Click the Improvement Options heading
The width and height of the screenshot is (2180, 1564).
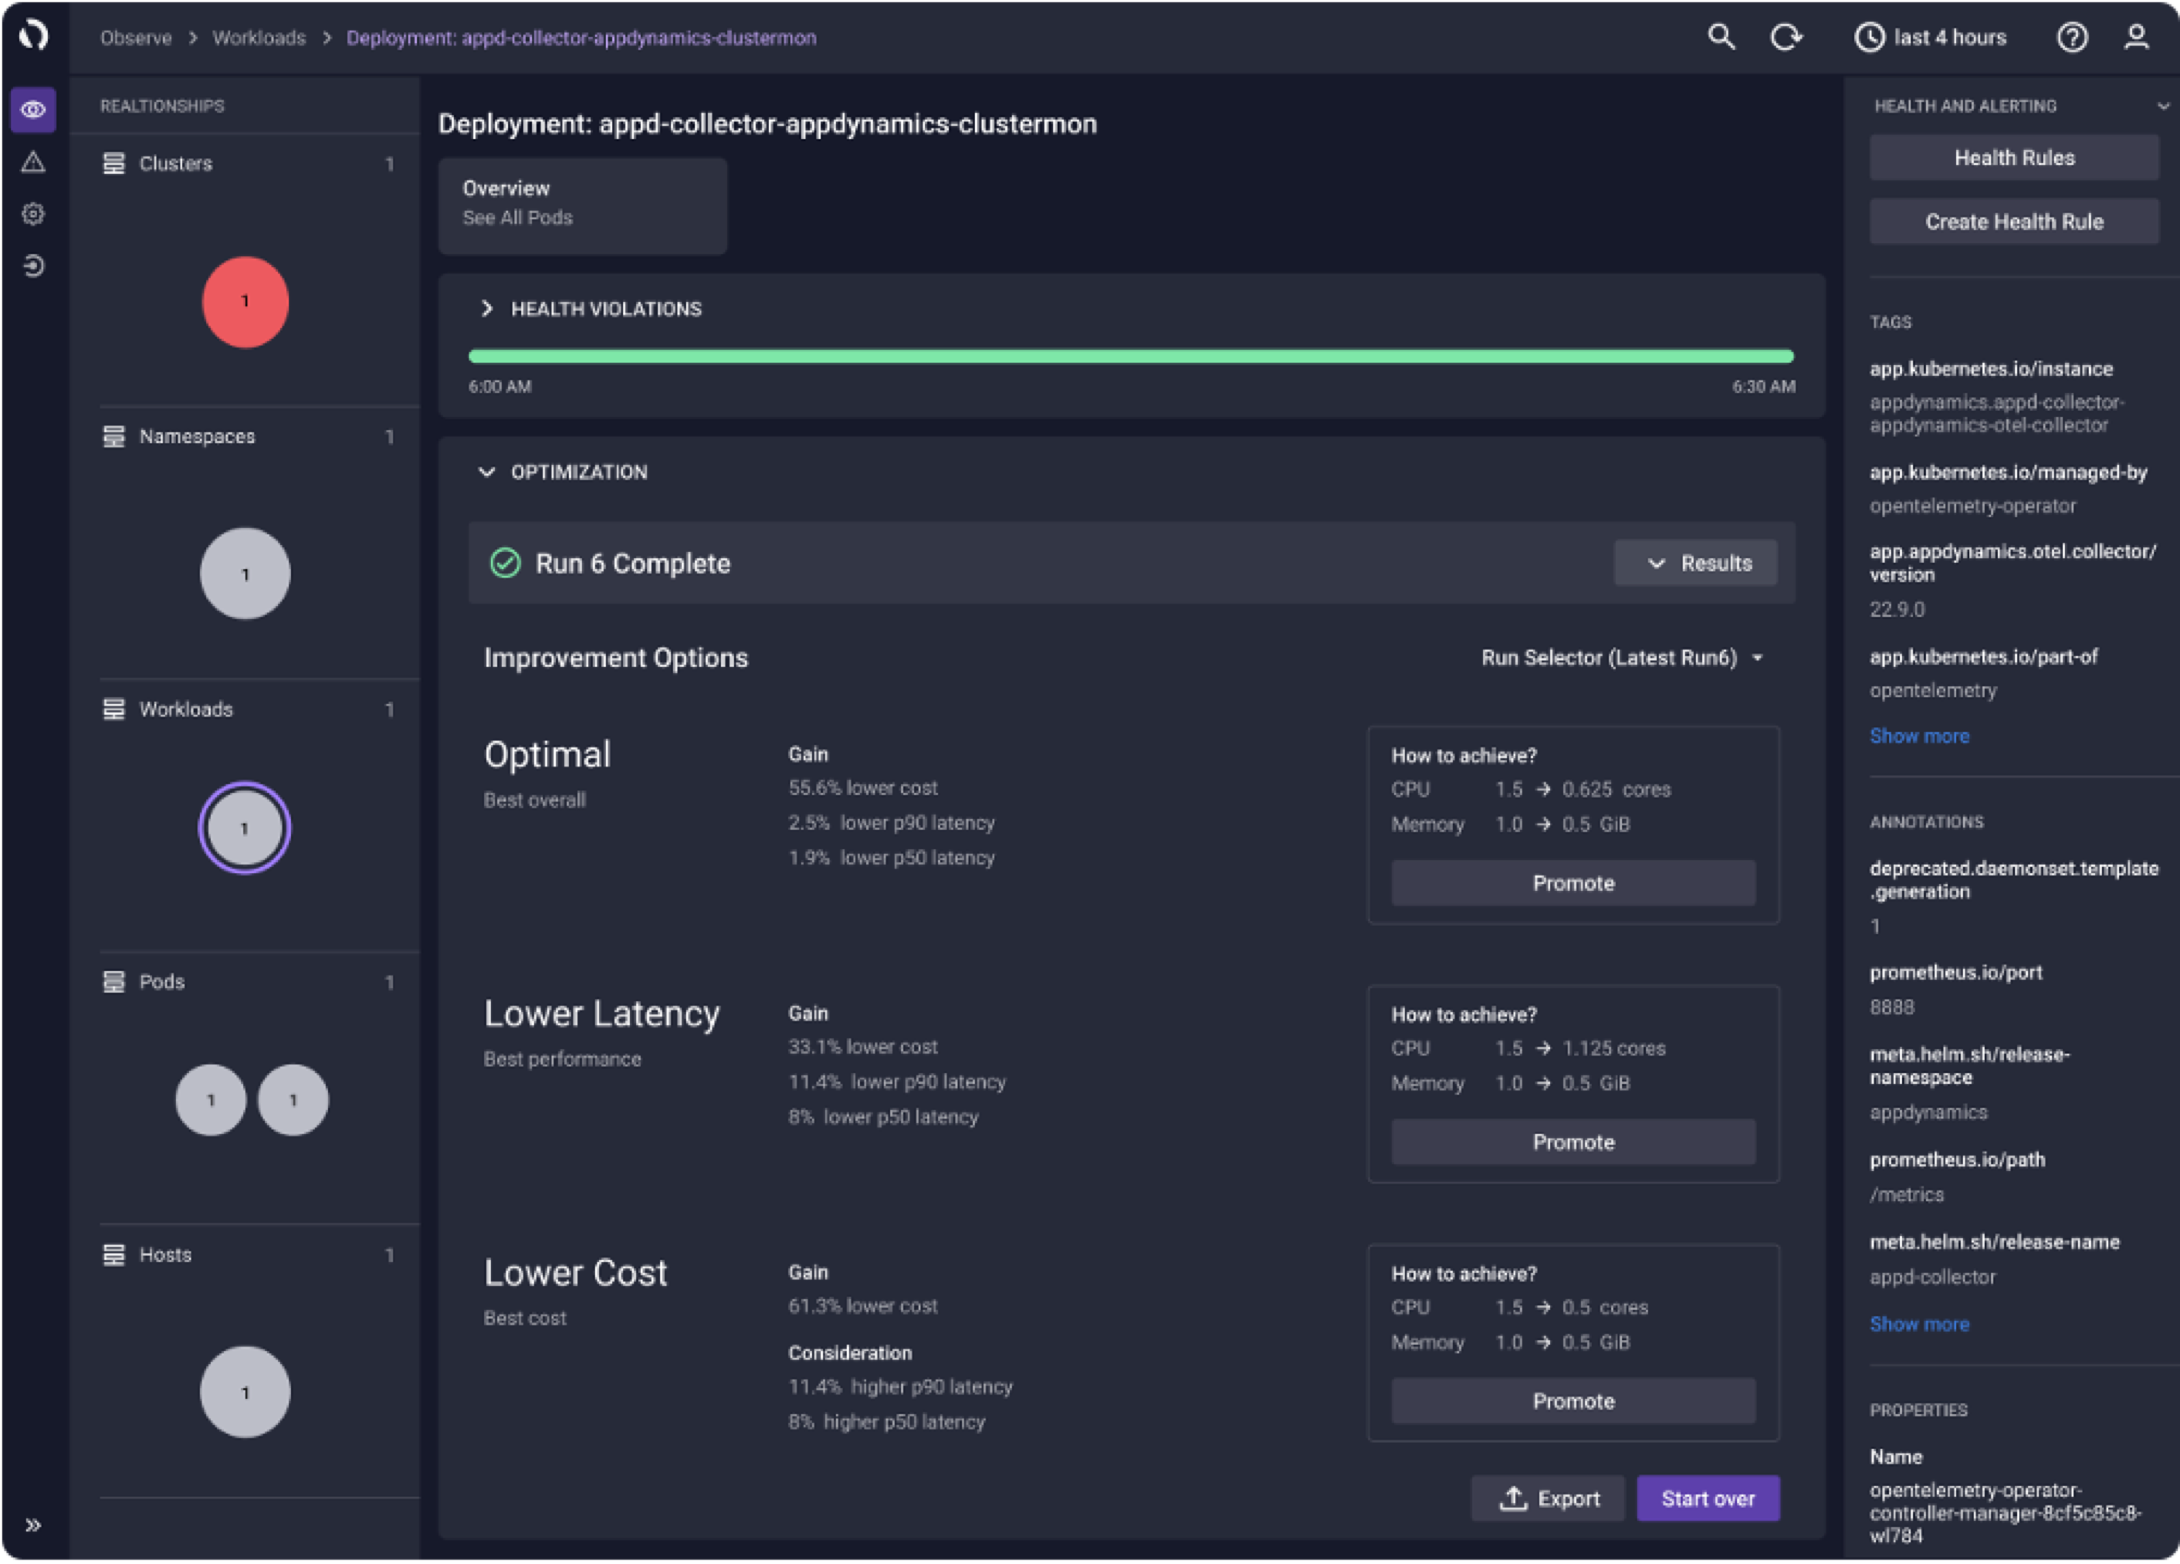[616, 658]
